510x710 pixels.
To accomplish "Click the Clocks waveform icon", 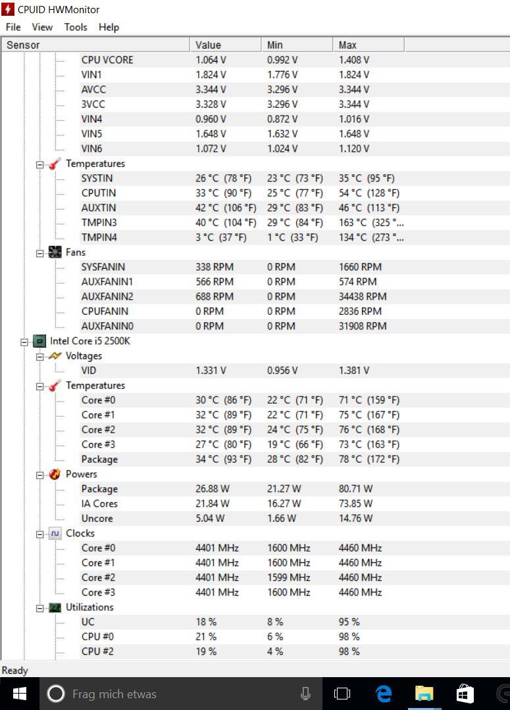I will tap(55, 533).
